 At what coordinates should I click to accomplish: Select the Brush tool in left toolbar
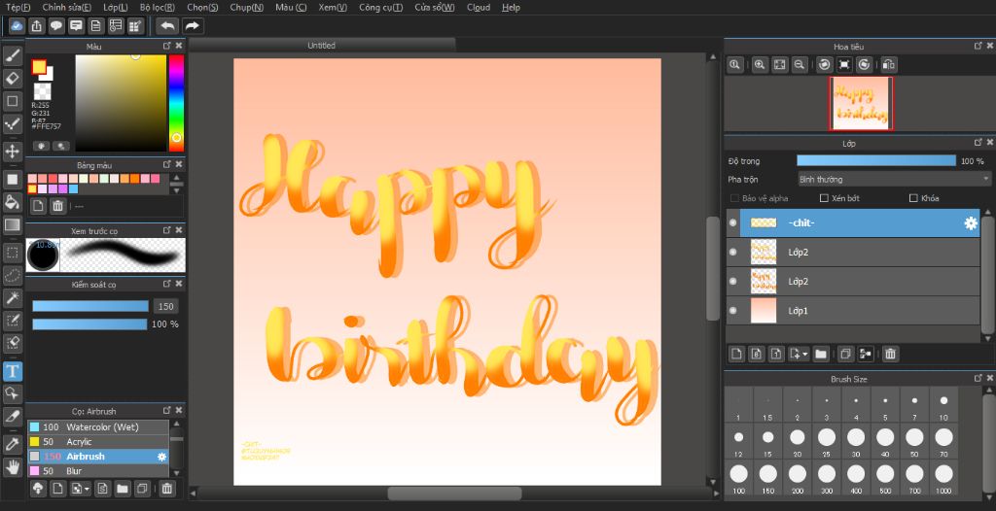pos(13,56)
